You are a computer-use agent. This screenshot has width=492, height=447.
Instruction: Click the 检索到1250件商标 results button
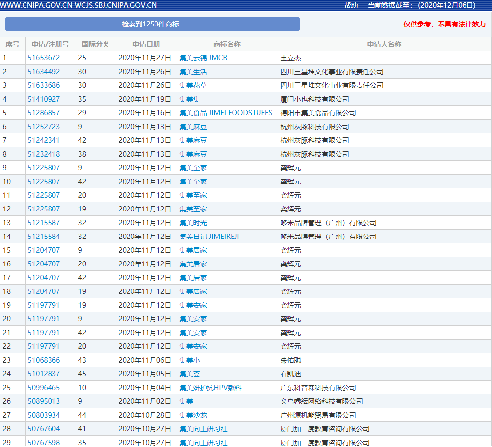(153, 24)
